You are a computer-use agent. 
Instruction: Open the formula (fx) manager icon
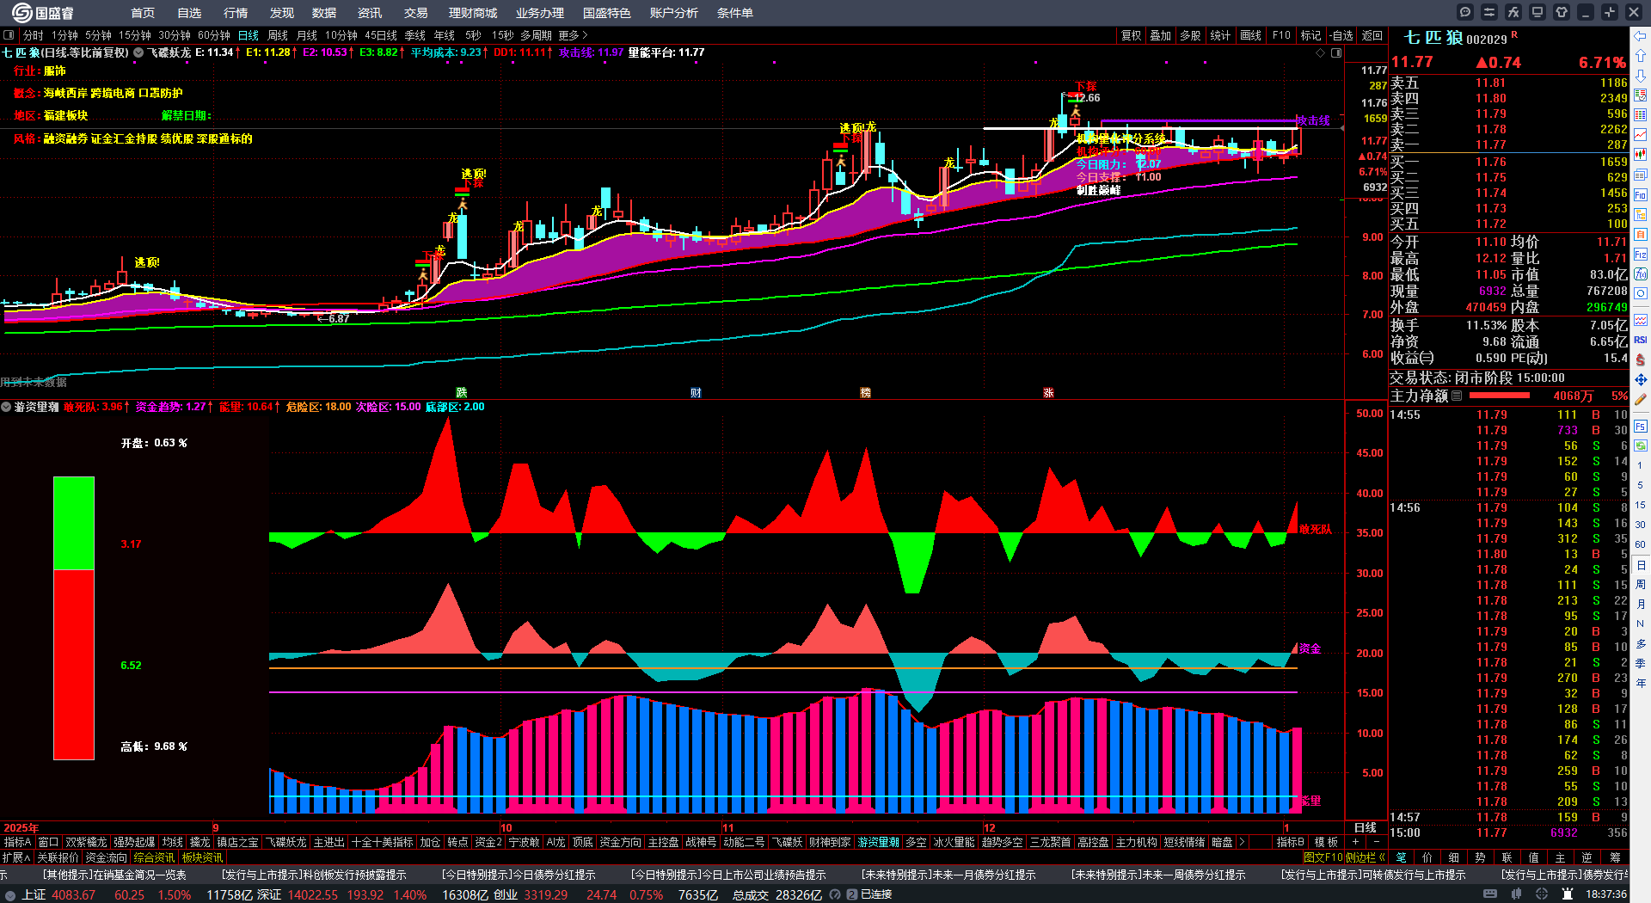tap(1513, 12)
